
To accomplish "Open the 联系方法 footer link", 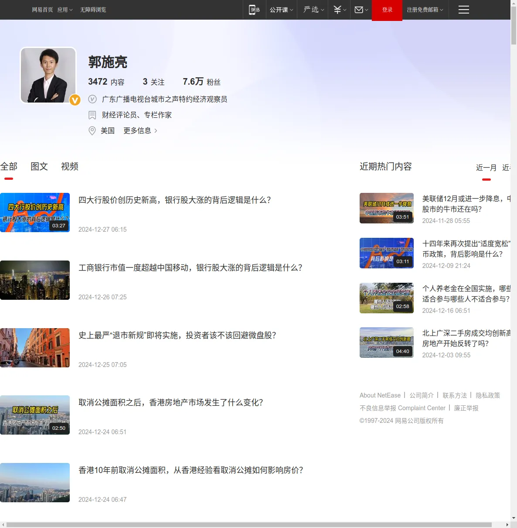I will point(455,395).
